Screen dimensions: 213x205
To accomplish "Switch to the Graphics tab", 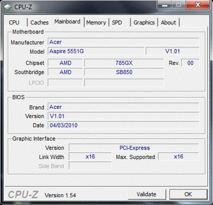I will [144, 23].
